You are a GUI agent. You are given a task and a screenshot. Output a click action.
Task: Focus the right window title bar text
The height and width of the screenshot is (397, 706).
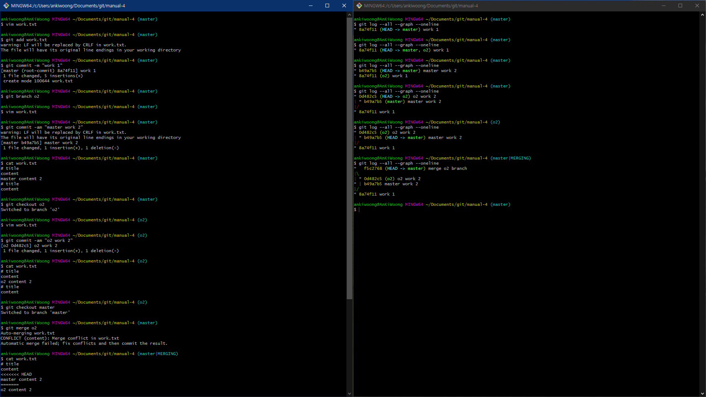[x=421, y=6]
